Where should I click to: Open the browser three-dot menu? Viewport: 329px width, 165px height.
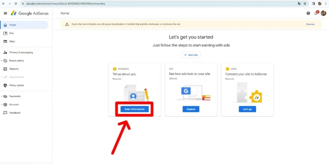(326, 4)
